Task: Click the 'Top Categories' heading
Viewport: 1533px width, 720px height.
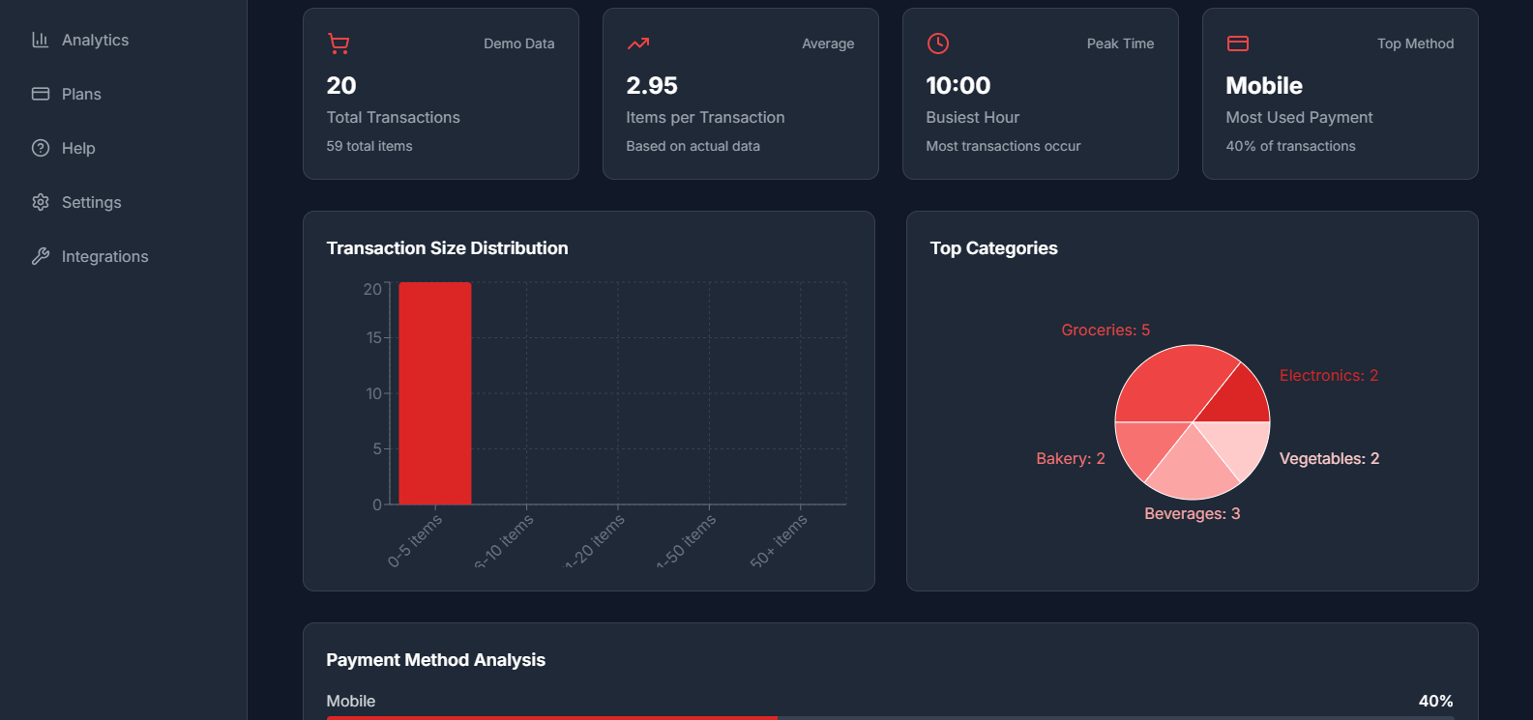Action: coord(994,248)
